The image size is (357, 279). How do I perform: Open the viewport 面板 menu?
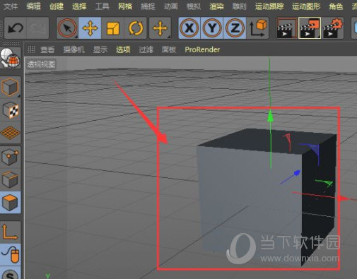click(169, 49)
